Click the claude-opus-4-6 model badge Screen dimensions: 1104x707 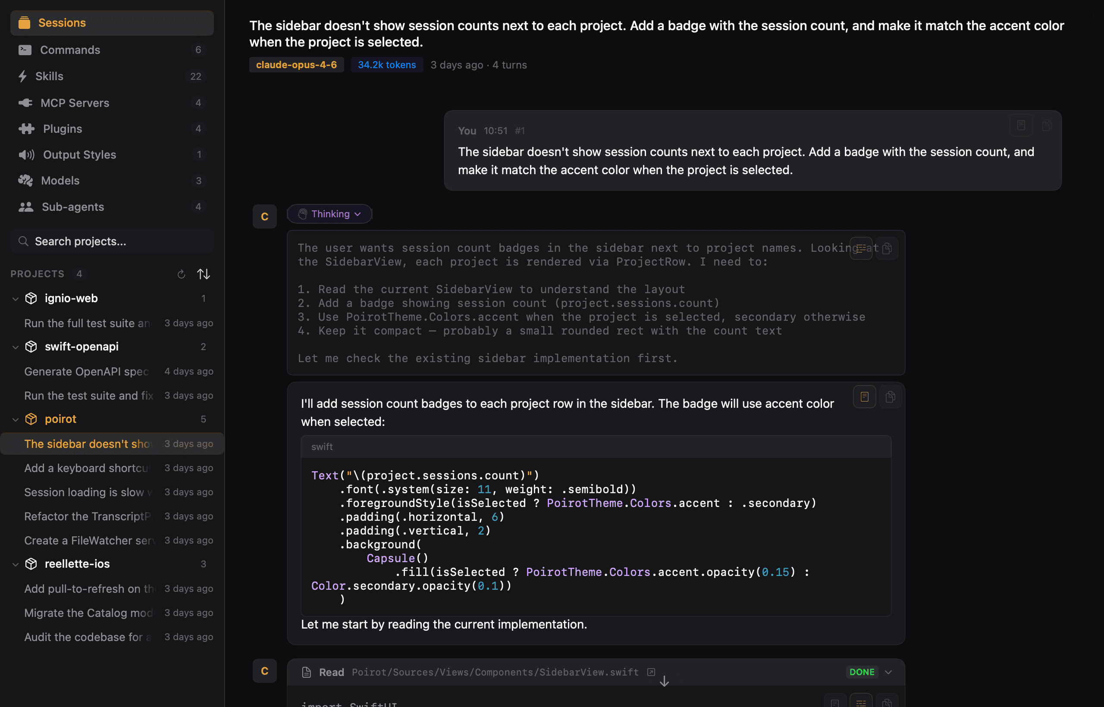296,65
